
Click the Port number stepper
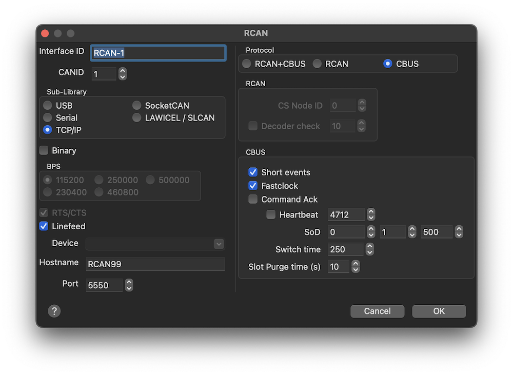pos(129,285)
